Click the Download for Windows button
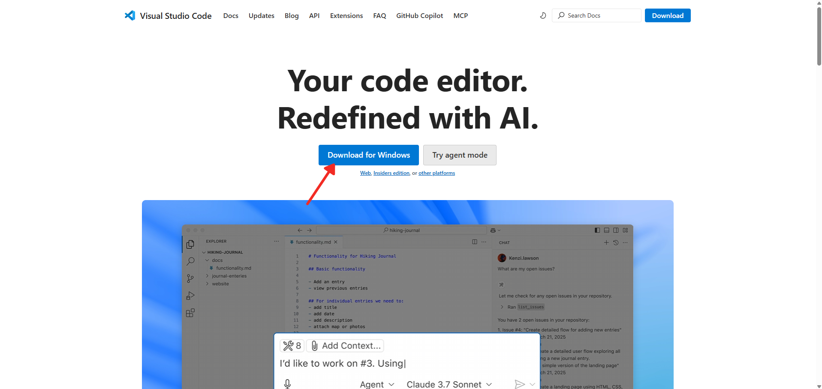This screenshot has height=389, width=822. click(368, 155)
